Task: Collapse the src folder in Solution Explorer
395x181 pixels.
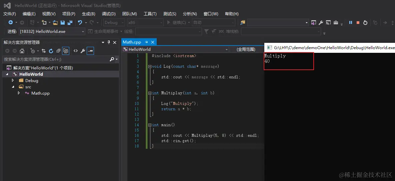Action: [x=13, y=87]
